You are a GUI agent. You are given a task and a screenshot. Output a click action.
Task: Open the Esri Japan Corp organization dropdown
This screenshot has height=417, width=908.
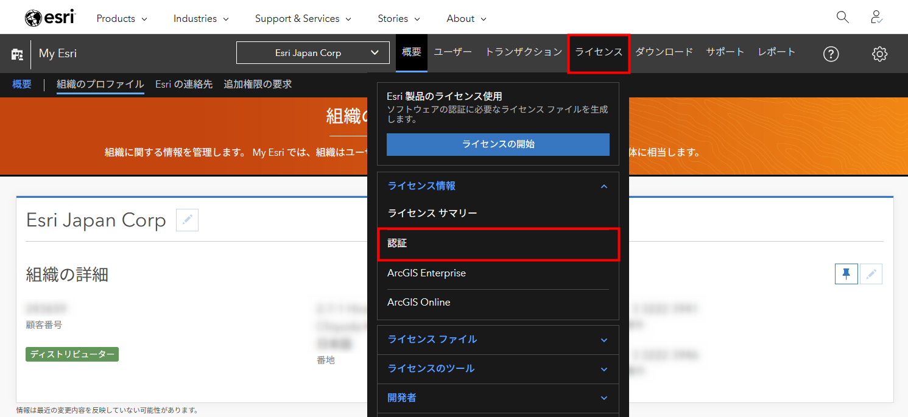tap(312, 53)
